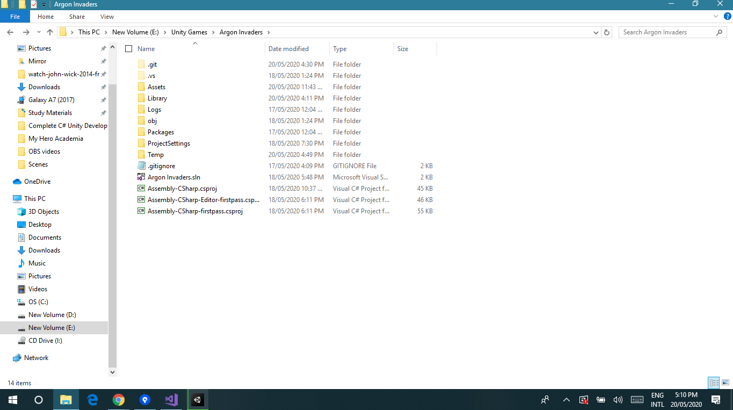Refresh the Argon Invaders folder view
Screen dimensions: 733x410
[607, 32]
